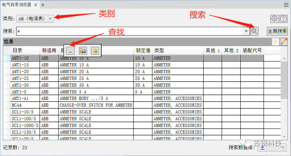
Task: Click the 25 A rating cell
Action: pyautogui.click(x=143, y=78)
